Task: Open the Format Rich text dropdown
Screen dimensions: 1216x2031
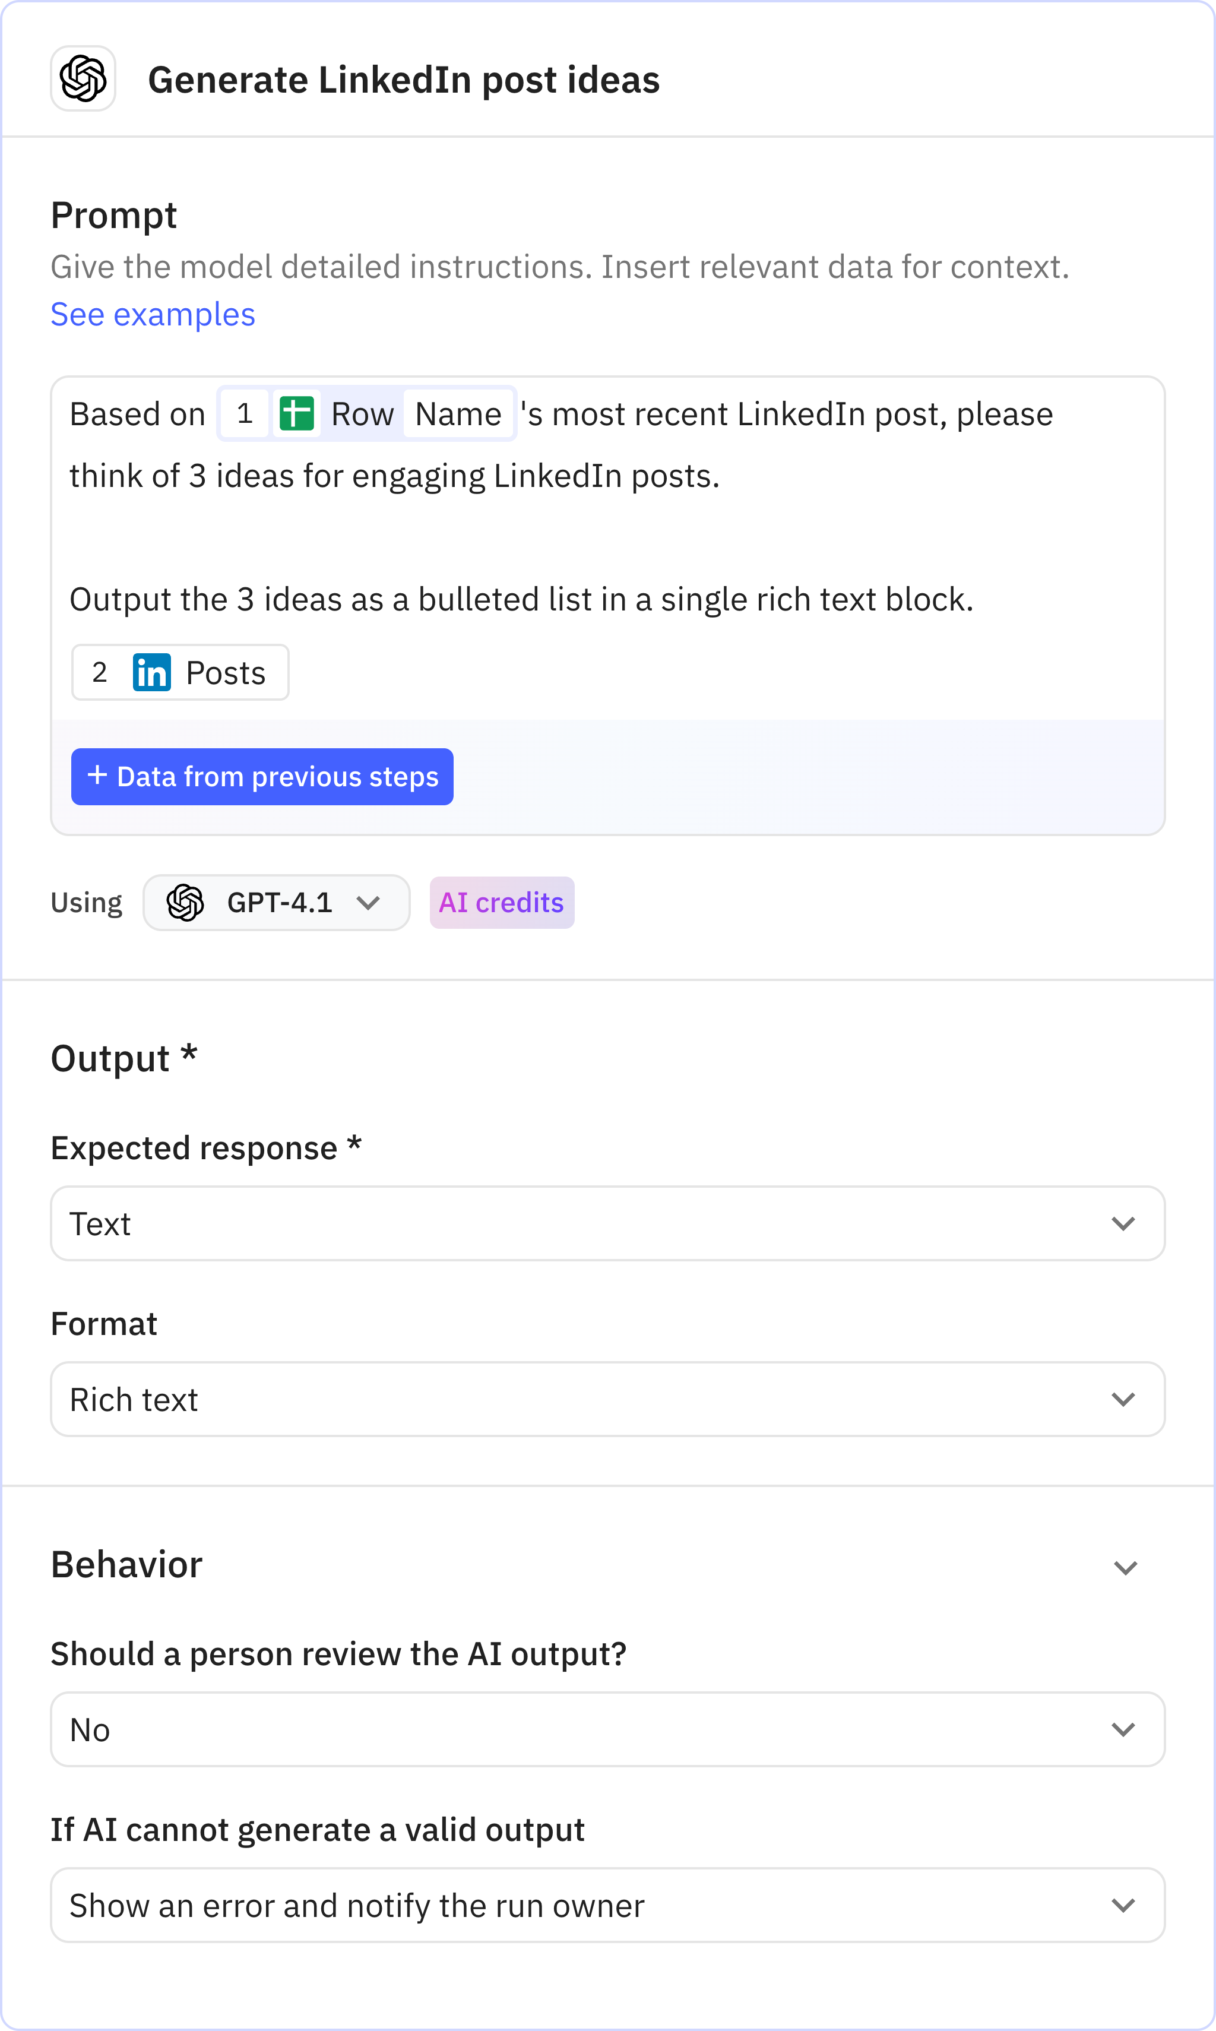Action: click(607, 1399)
